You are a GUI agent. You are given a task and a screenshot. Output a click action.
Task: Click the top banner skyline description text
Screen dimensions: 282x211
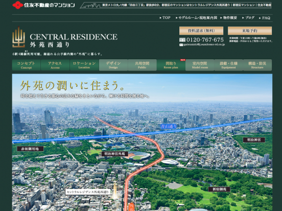point(186,5)
